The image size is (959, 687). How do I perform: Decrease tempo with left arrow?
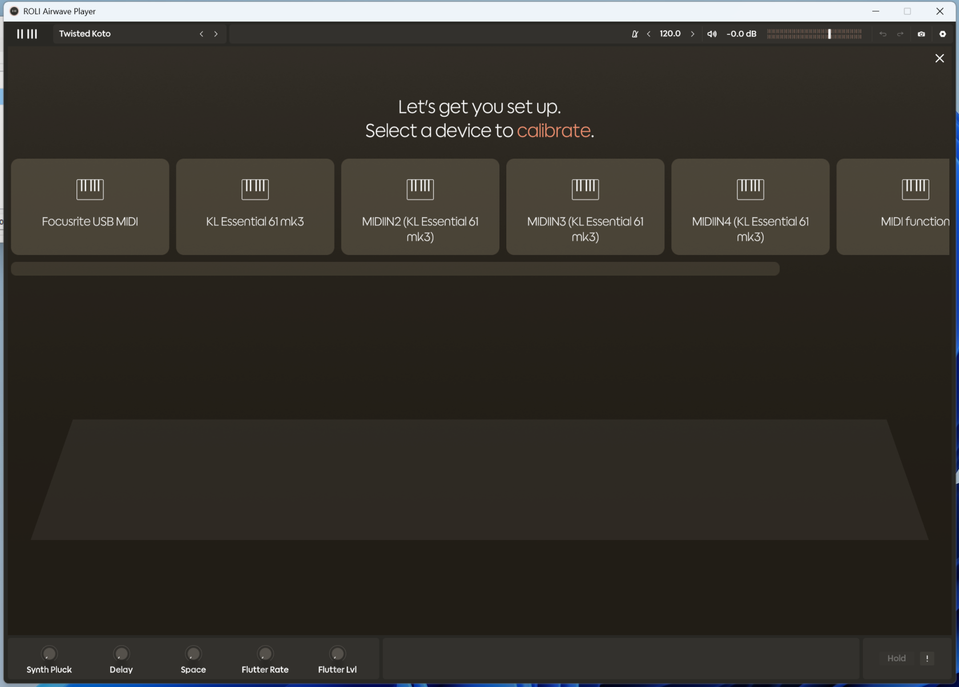(x=648, y=34)
